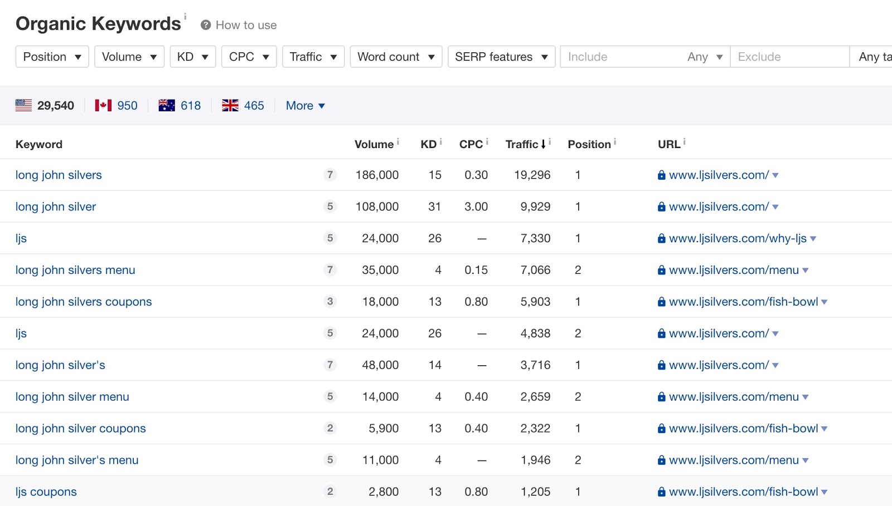This screenshot has height=506, width=892.
Task: Open the Volume filter dropdown
Action: [129, 57]
